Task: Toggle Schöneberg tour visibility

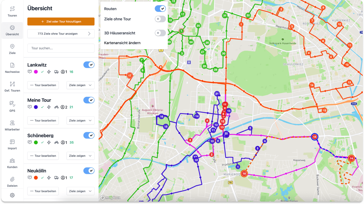Action: pos(89,135)
